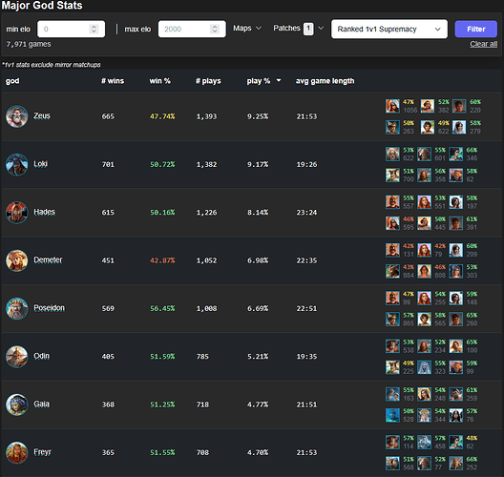This screenshot has height=477, width=504.
Task: Select the Odin portrait avatar
Action: tap(17, 357)
